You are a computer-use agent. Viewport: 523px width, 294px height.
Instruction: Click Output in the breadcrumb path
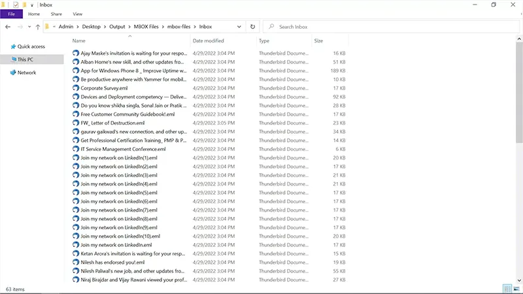(117, 27)
